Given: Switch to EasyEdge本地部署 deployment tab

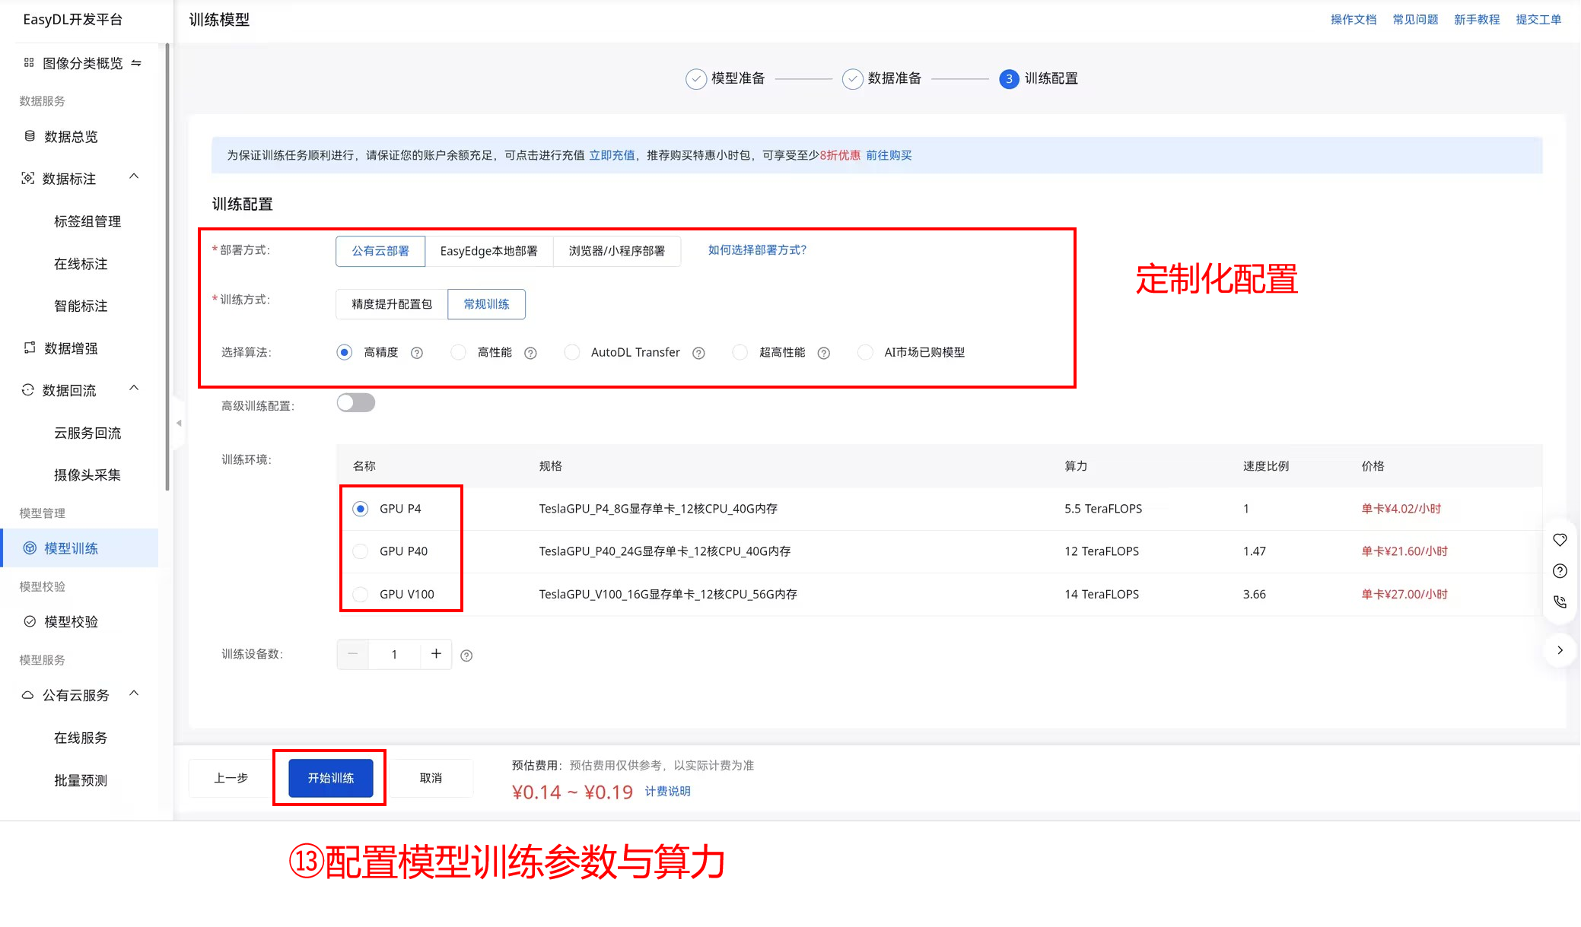Looking at the screenshot, I should (x=488, y=251).
